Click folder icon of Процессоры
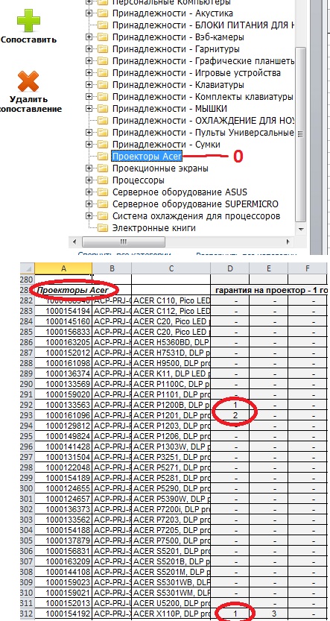The width and height of the screenshot is (330, 621). (x=103, y=180)
